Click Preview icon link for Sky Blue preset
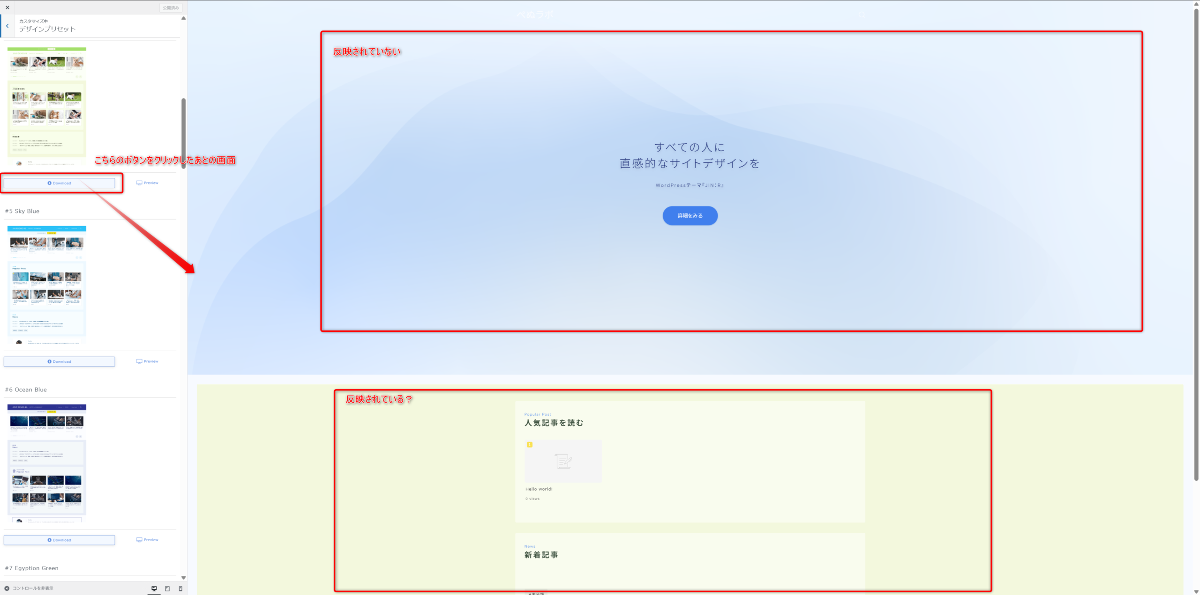Image resolution: width=1200 pixels, height=595 pixels. pyautogui.click(x=147, y=361)
